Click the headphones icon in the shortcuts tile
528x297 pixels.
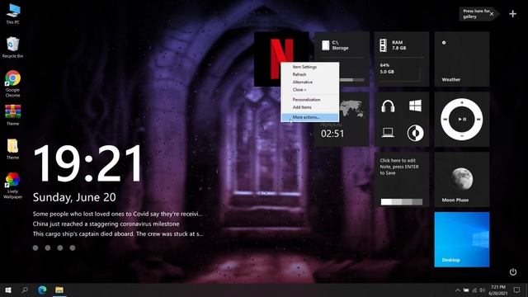(388, 106)
